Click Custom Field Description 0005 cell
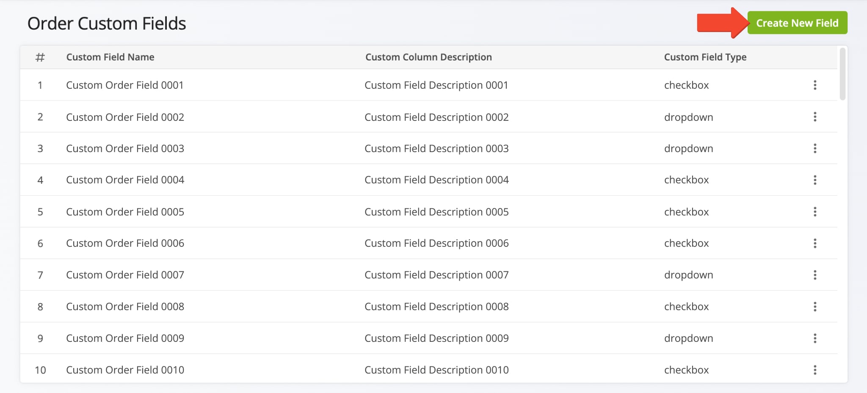Image resolution: width=867 pixels, height=393 pixels. (x=436, y=212)
